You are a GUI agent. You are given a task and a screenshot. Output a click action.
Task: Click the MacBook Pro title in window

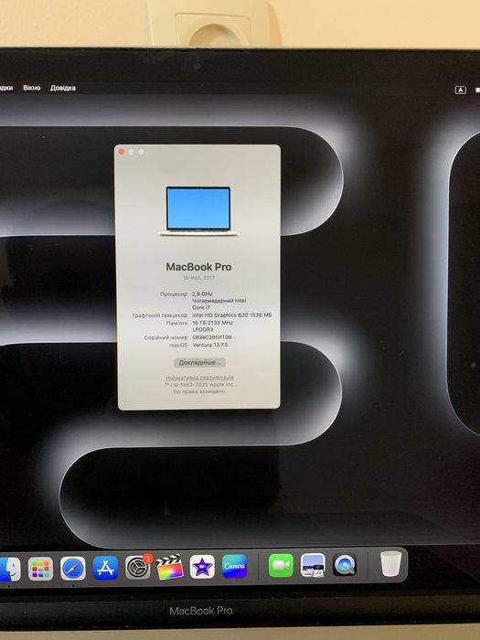[x=198, y=267]
